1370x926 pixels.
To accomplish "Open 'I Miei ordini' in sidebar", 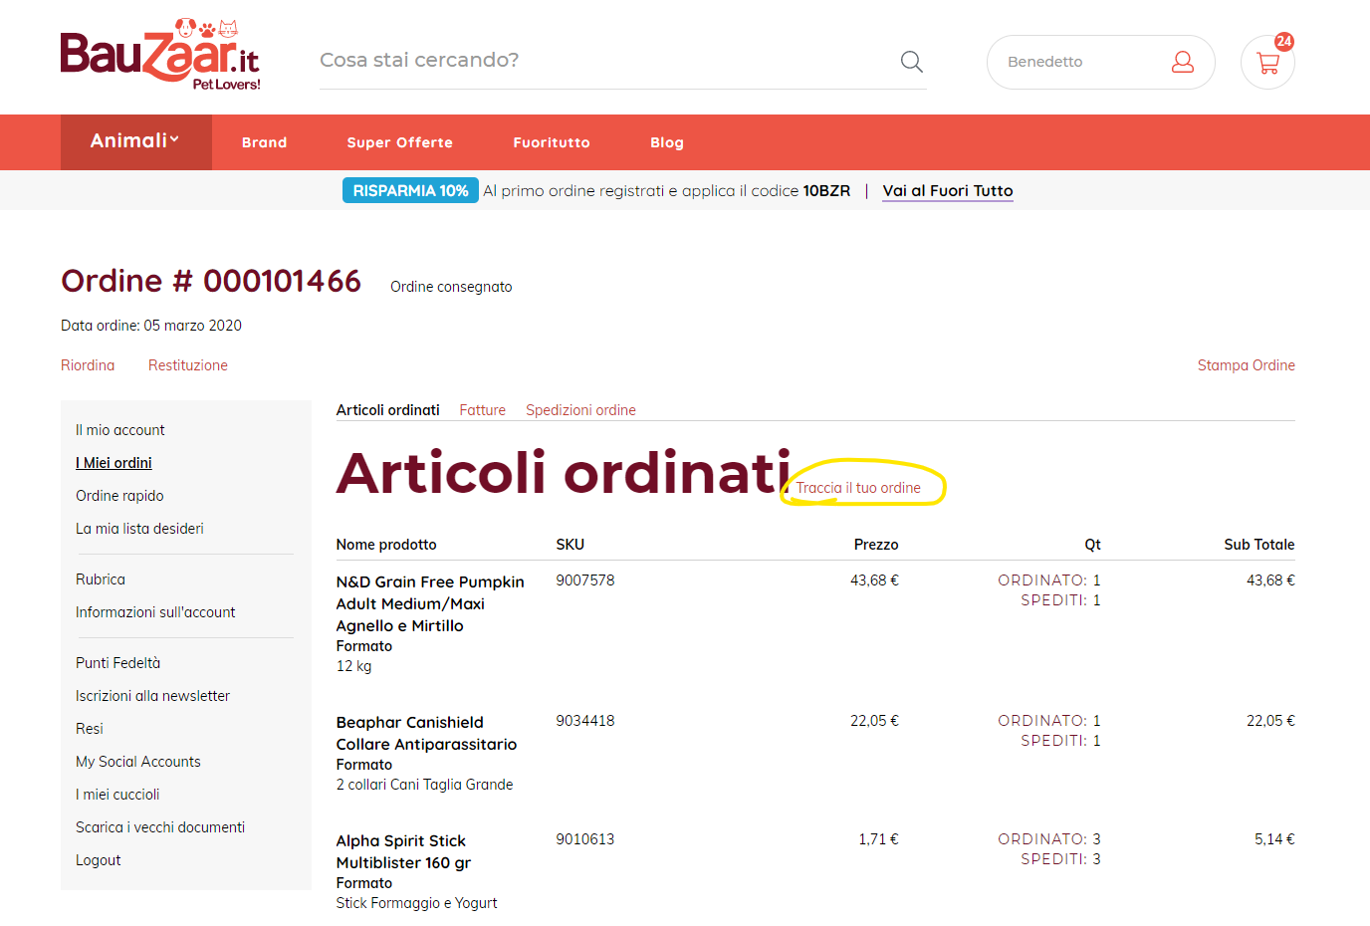I will 114,463.
